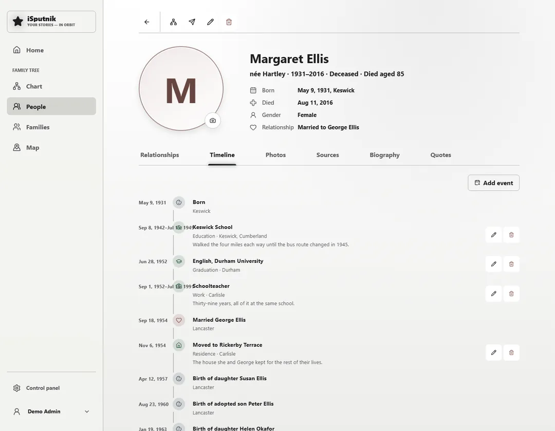Image resolution: width=555 pixels, height=431 pixels.
Task: Open the Photos tab
Action: coord(275,155)
